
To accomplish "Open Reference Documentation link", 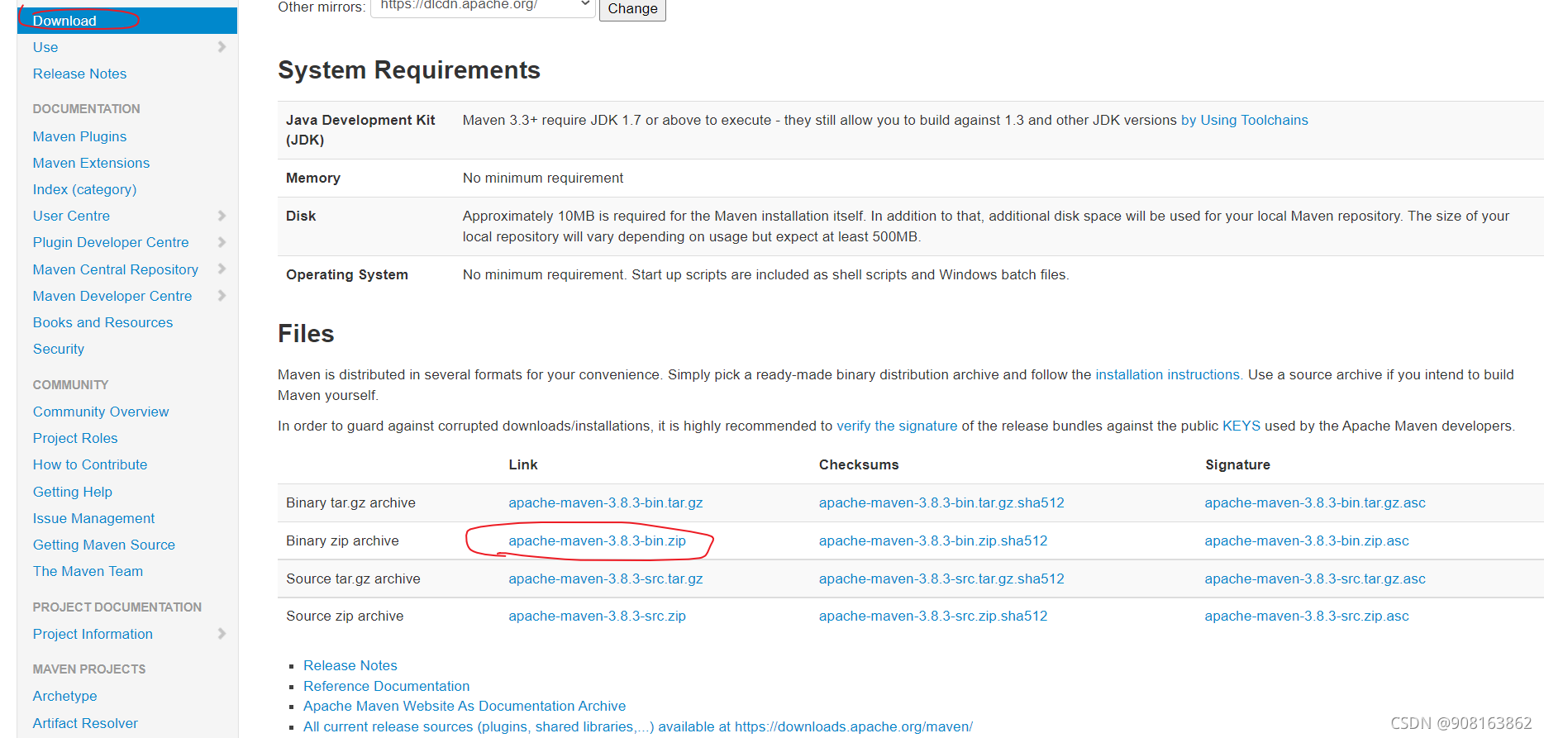I will click(x=386, y=686).
